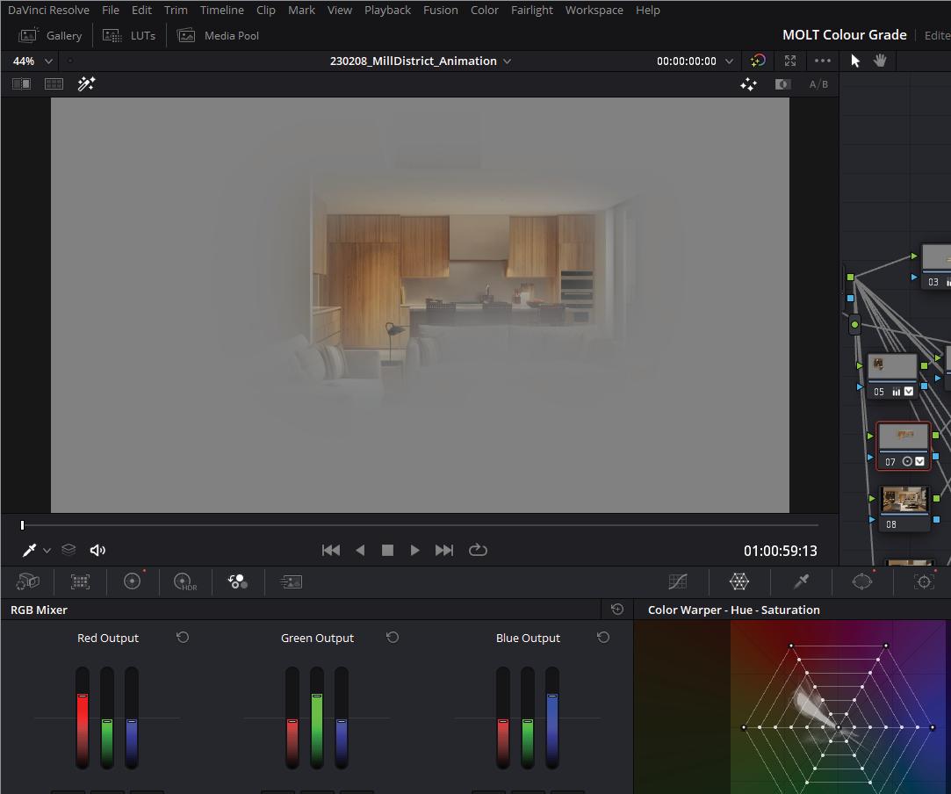Image resolution: width=951 pixels, height=794 pixels.
Task: Open the Tracker palette
Action: (923, 581)
